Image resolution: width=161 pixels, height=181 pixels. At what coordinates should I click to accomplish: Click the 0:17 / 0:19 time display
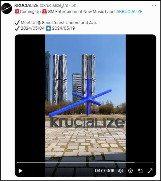(105, 171)
